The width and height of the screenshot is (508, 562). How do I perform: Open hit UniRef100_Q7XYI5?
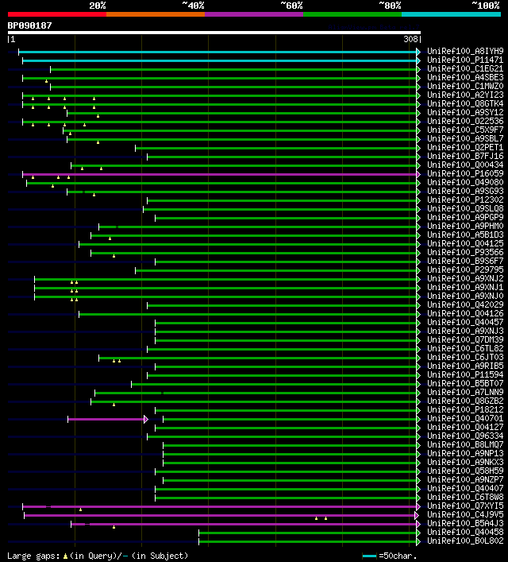pyautogui.click(x=465, y=506)
